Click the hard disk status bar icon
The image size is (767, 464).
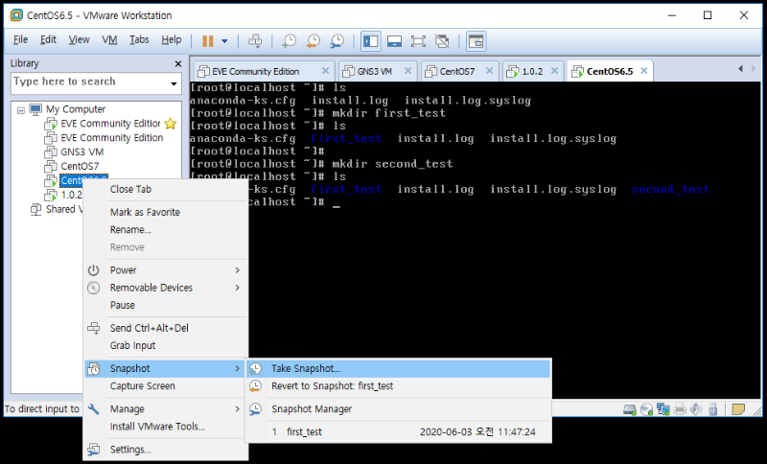pyautogui.click(x=630, y=409)
